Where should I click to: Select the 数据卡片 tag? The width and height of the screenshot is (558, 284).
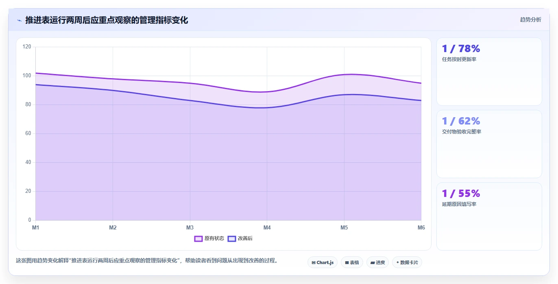(407, 262)
